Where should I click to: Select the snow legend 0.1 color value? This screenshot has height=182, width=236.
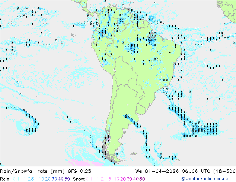pos(89,179)
